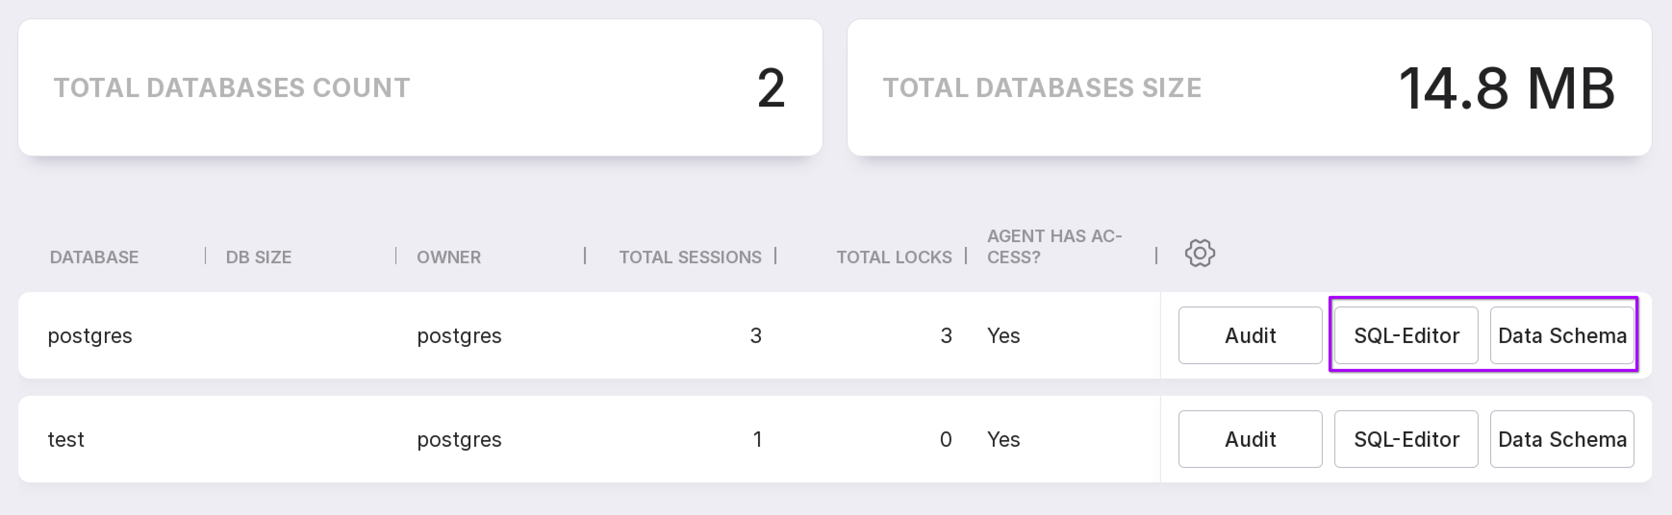Sort by the DATABASE column header

[x=94, y=257]
